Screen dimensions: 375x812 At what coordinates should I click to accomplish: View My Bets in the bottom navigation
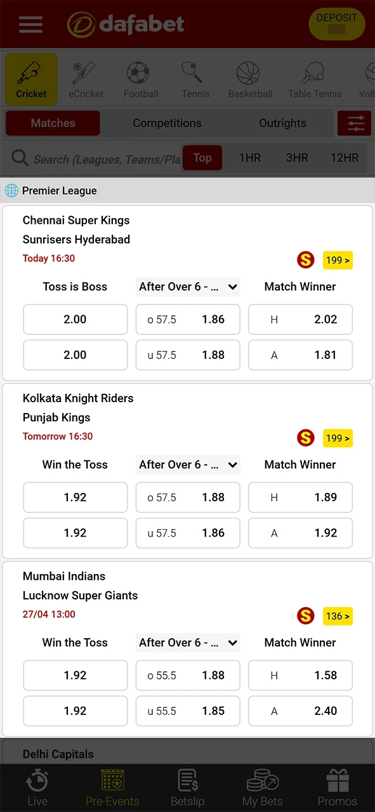coord(262,787)
